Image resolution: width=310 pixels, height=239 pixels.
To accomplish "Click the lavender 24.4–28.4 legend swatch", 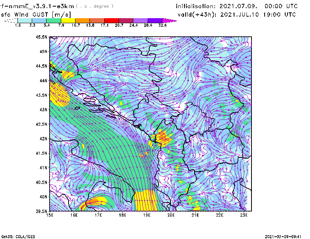I will tap(140, 20).
